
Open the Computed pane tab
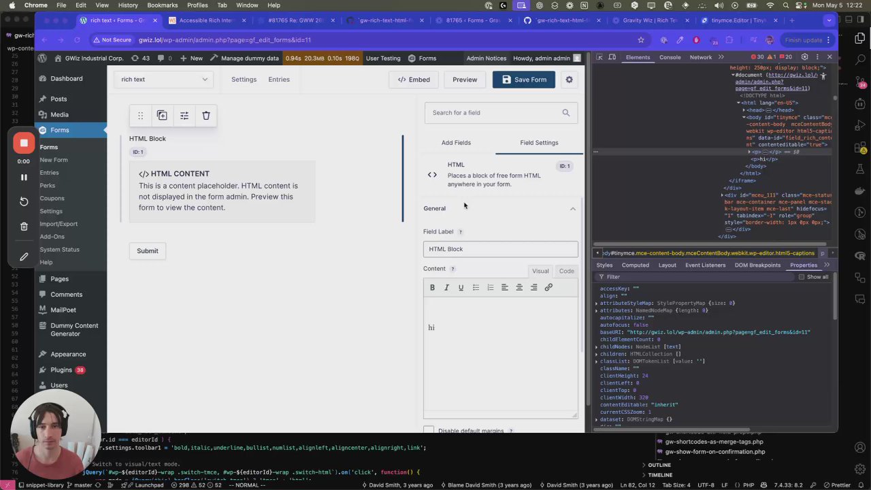tap(635, 265)
